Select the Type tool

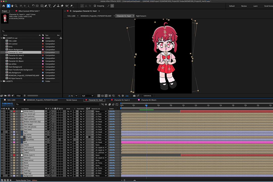[x=50, y=6]
